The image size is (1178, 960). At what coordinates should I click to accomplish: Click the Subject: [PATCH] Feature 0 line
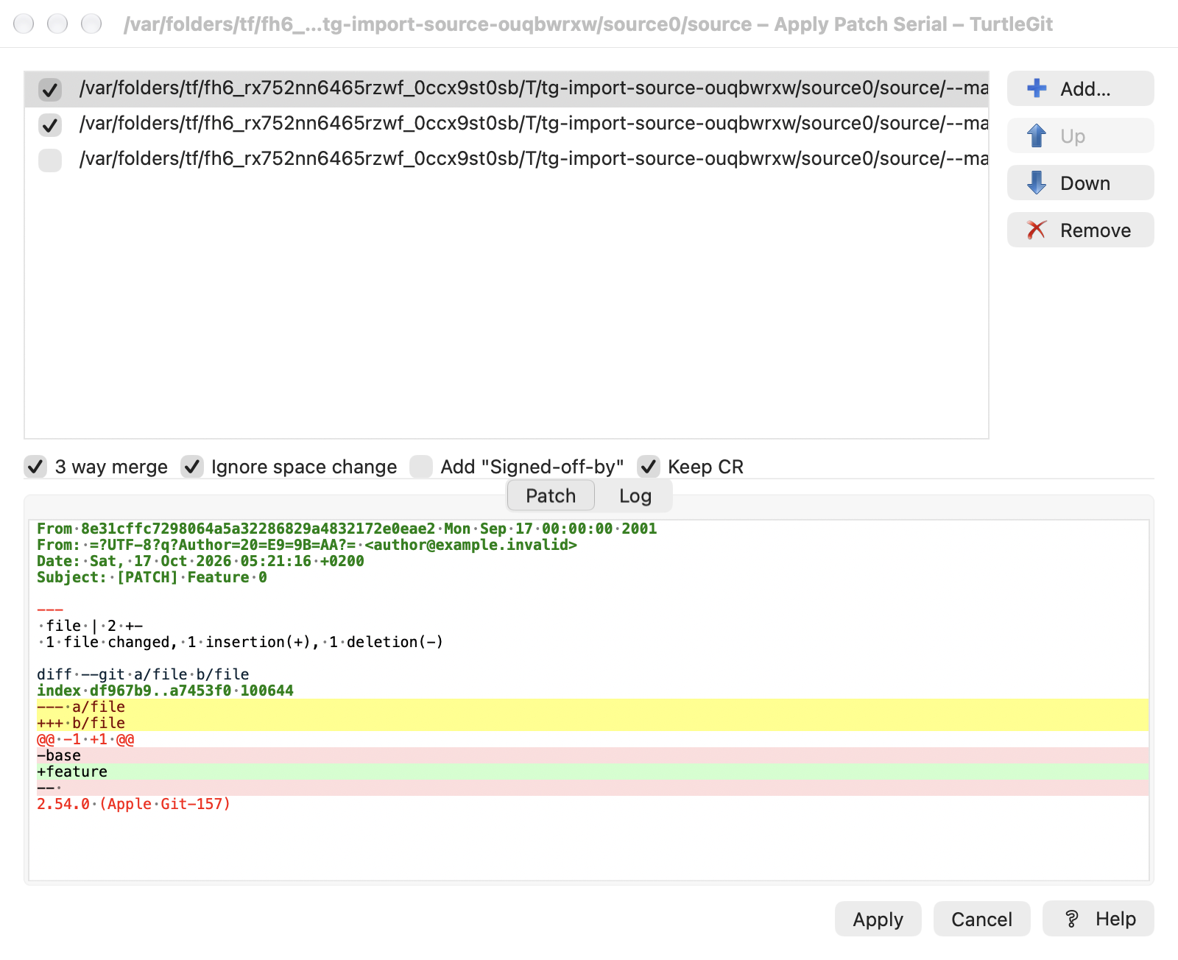coord(152,577)
